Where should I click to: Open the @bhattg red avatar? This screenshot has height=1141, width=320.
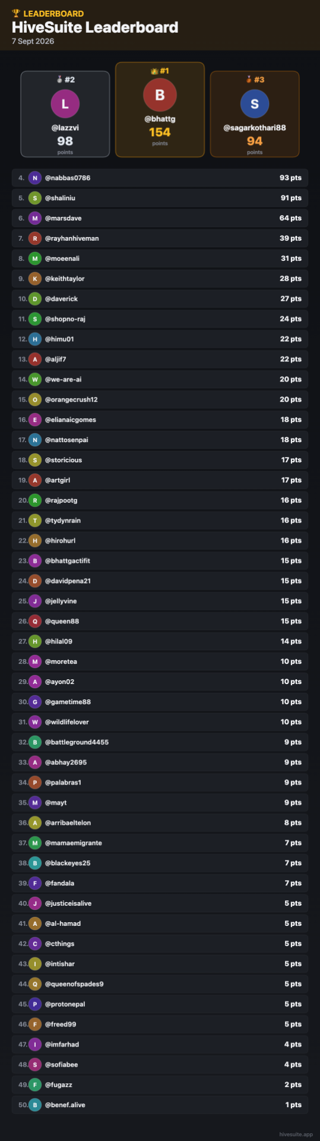160,95
